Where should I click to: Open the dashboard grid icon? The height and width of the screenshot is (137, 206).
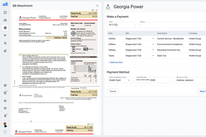5,13
